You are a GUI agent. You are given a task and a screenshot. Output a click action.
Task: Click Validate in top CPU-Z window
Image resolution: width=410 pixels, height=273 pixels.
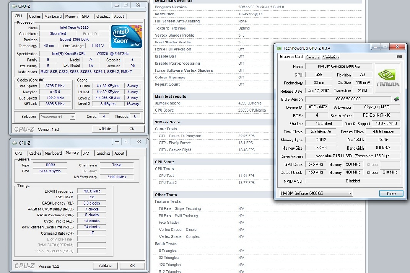pos(105,129)
